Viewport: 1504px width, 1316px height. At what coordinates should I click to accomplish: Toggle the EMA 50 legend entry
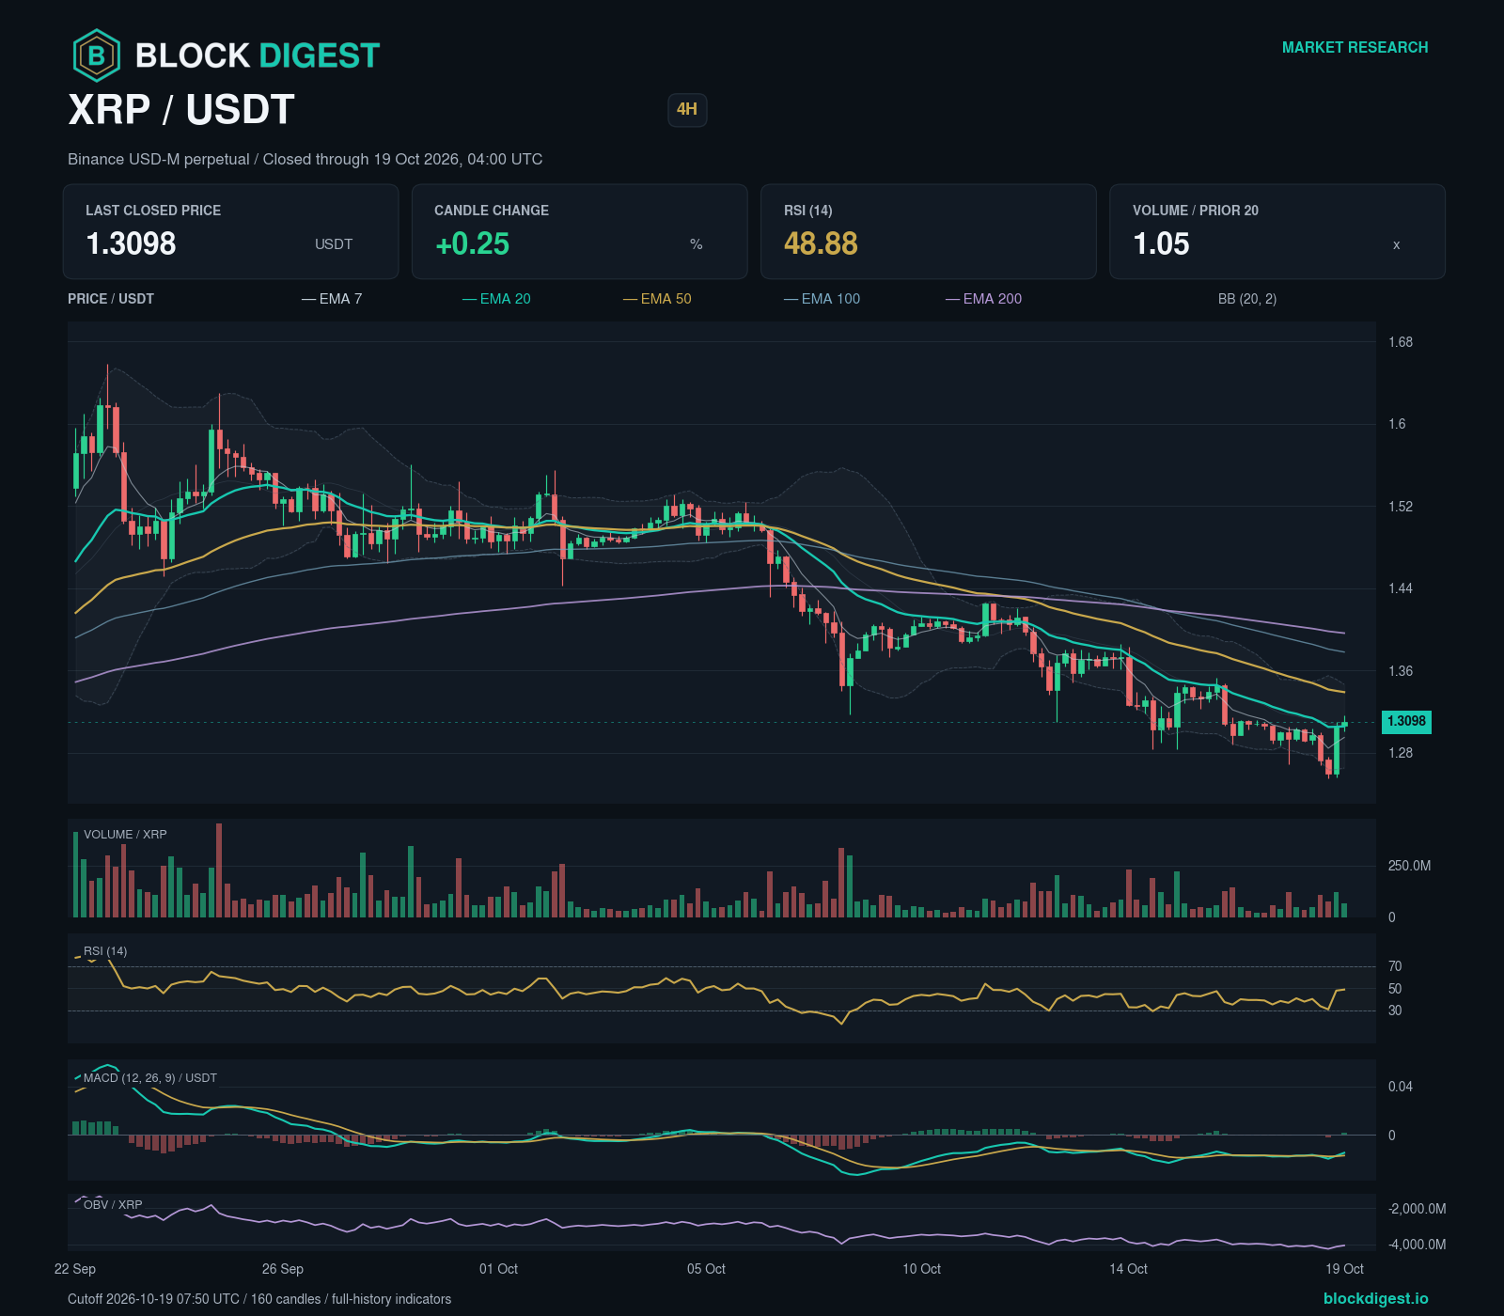coord(657,299)
